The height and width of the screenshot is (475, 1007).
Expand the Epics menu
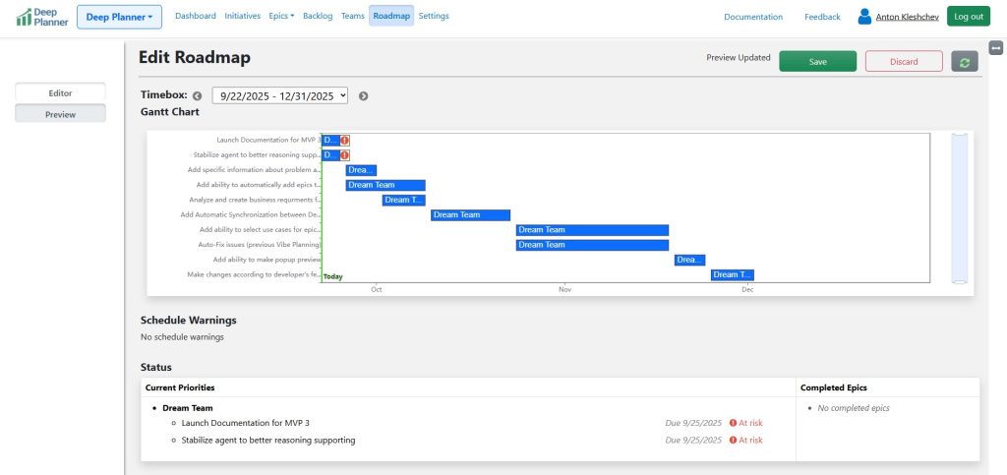[x=281, y=17]
